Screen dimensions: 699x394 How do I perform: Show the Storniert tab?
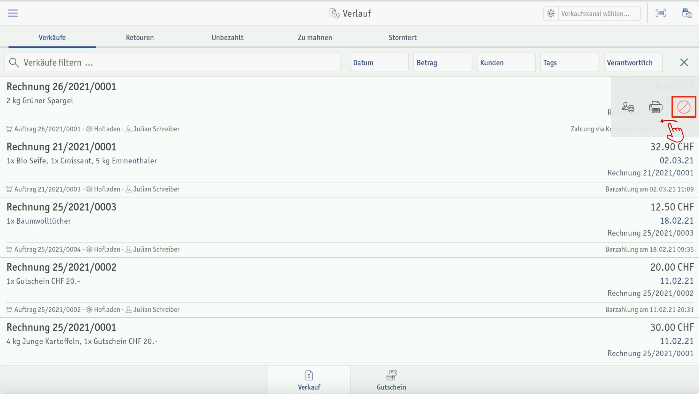point(403,37)
